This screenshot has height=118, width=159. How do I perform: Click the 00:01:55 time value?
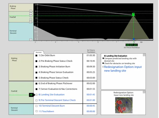point(91,89)
